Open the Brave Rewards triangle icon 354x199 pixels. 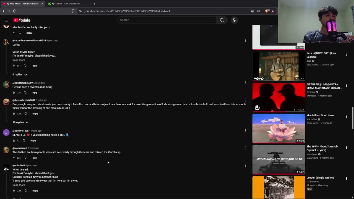[273, 11]
